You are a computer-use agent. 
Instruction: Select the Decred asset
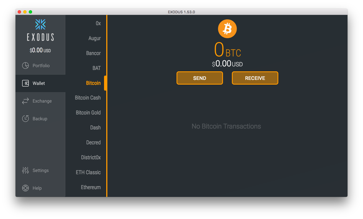click(x=94, y=142)
